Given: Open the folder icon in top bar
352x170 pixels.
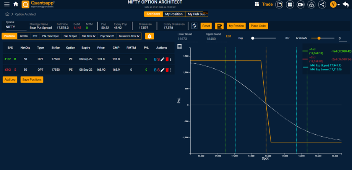Looking at the screenshot, I should coord(279,5).
